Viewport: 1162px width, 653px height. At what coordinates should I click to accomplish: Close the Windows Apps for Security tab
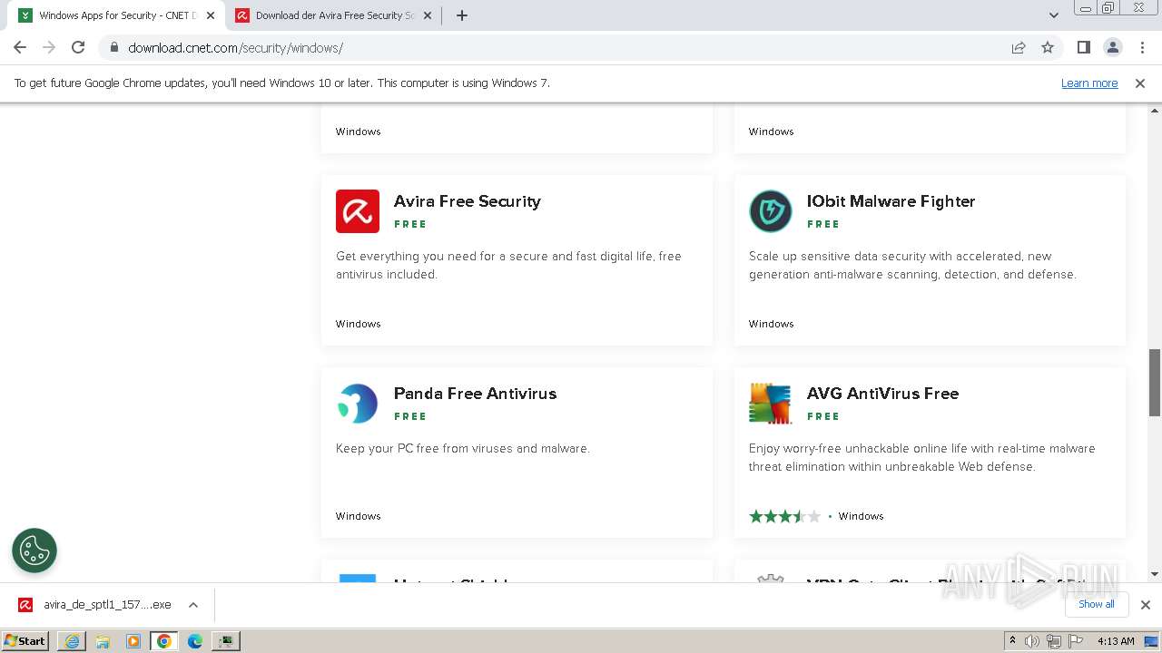tap(211, 15)
